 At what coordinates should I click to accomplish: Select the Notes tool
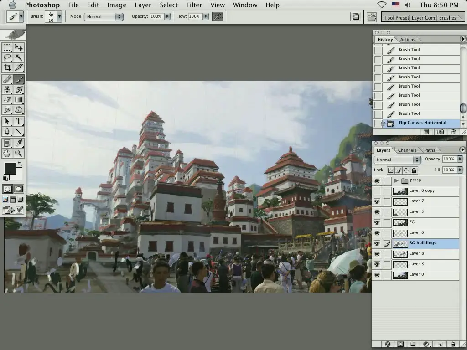[x=7, y=144]
